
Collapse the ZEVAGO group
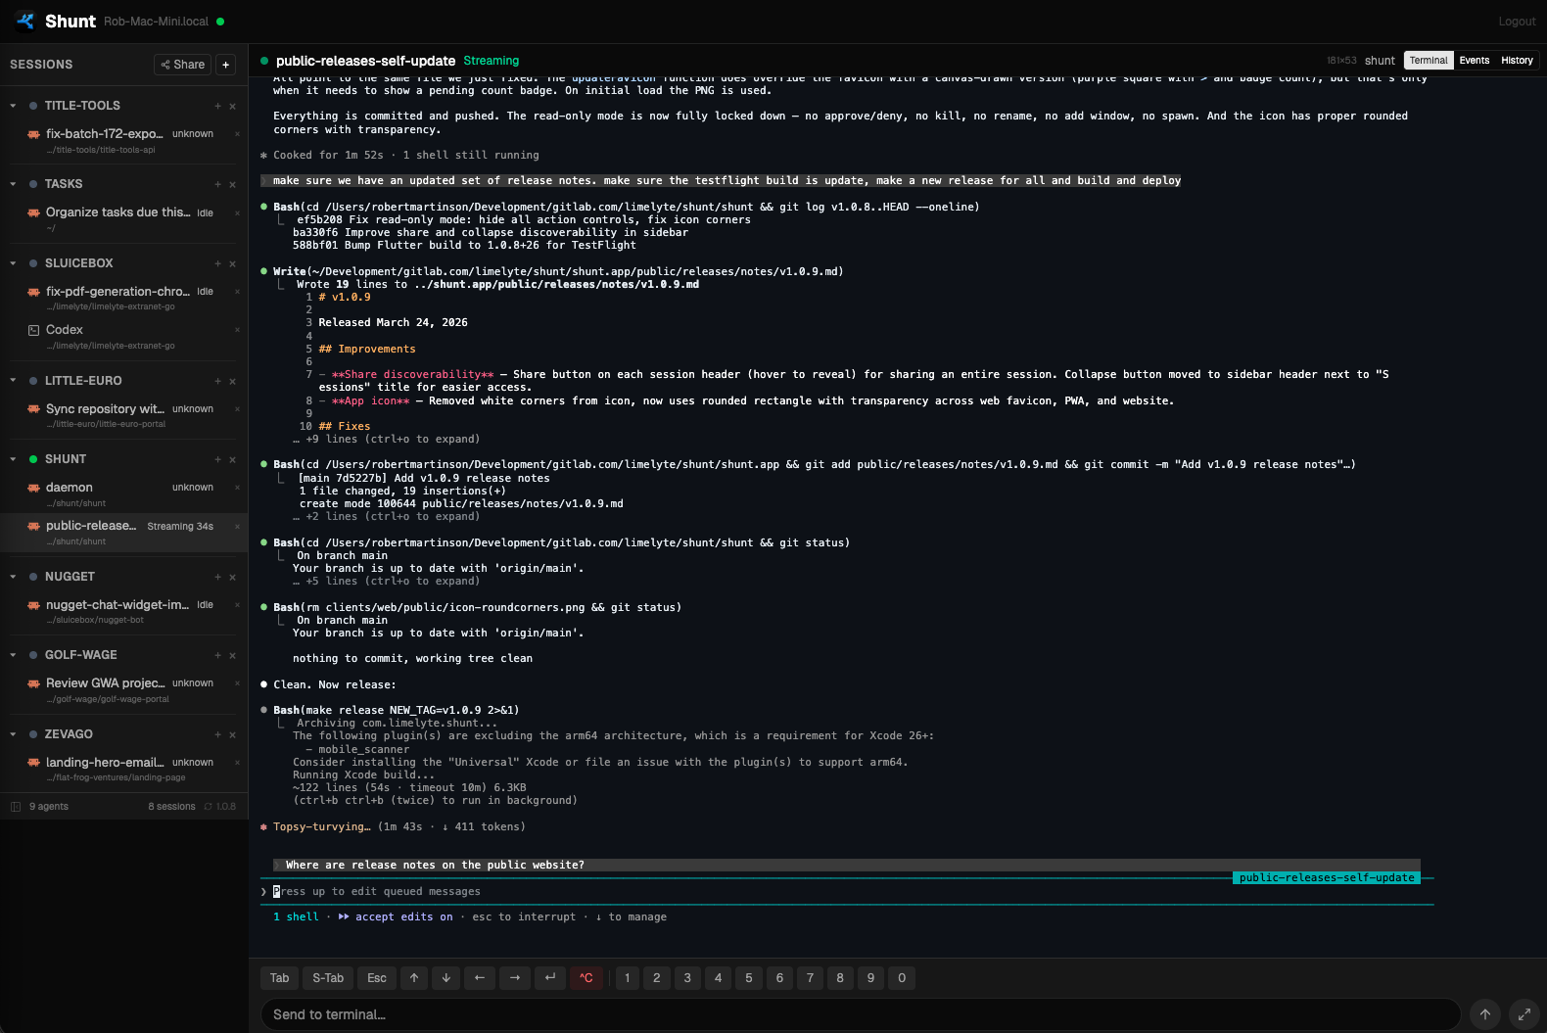(x=13, y=734)
